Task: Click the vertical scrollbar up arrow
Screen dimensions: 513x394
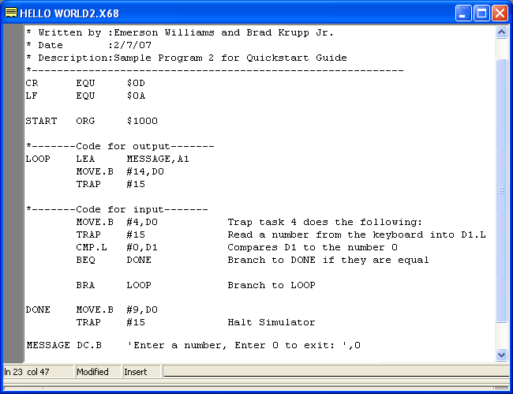Action: tap(501, 32)
